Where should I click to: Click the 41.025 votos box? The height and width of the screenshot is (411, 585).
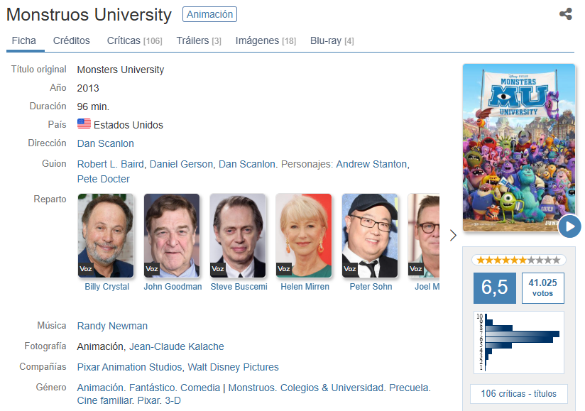[x=543, y=288]
